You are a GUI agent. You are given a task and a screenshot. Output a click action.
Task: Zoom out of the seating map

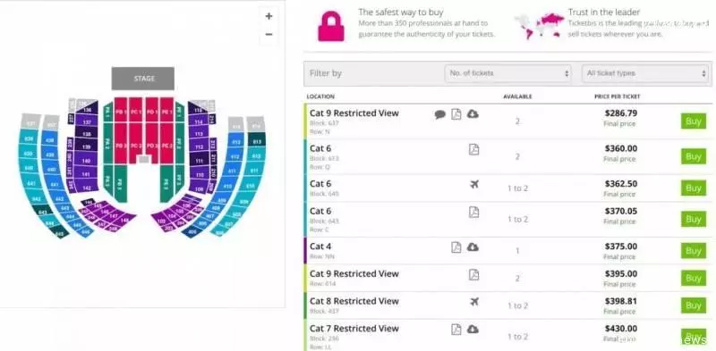pos(268,35)
